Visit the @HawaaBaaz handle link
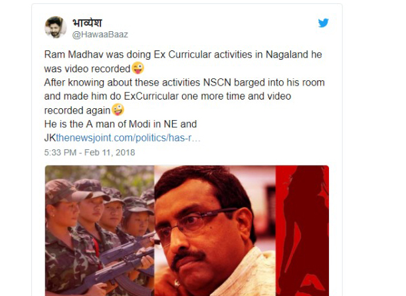 pos(100,35)
